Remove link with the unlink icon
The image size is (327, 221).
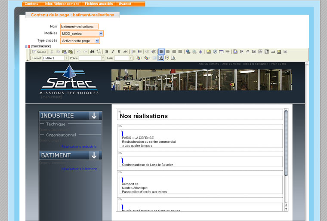point(194,52)
